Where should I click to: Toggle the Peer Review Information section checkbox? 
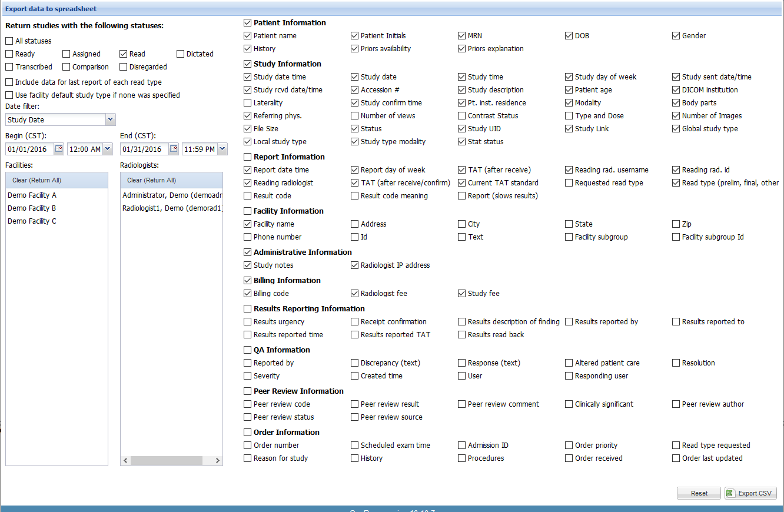[x=247, y=391]
